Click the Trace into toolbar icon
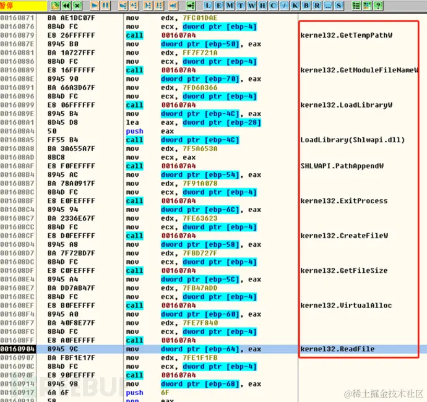Image resolution: width=427 pixels, height=402 pixels. (x=148, y=6)
